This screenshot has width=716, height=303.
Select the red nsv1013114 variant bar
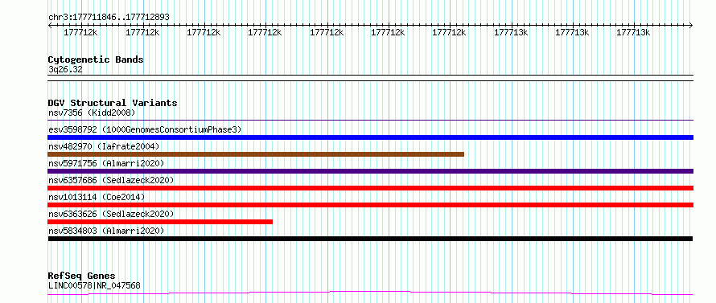click(x=370, y=205)
